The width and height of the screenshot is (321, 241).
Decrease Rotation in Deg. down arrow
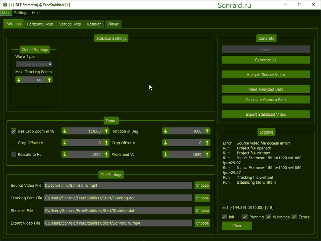point(166,131)
